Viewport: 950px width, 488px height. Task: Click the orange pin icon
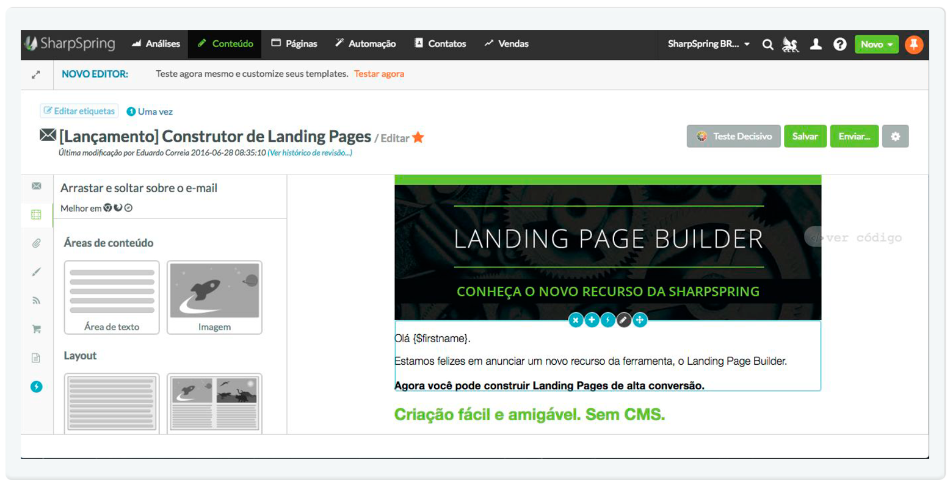(x=914, y=45)
